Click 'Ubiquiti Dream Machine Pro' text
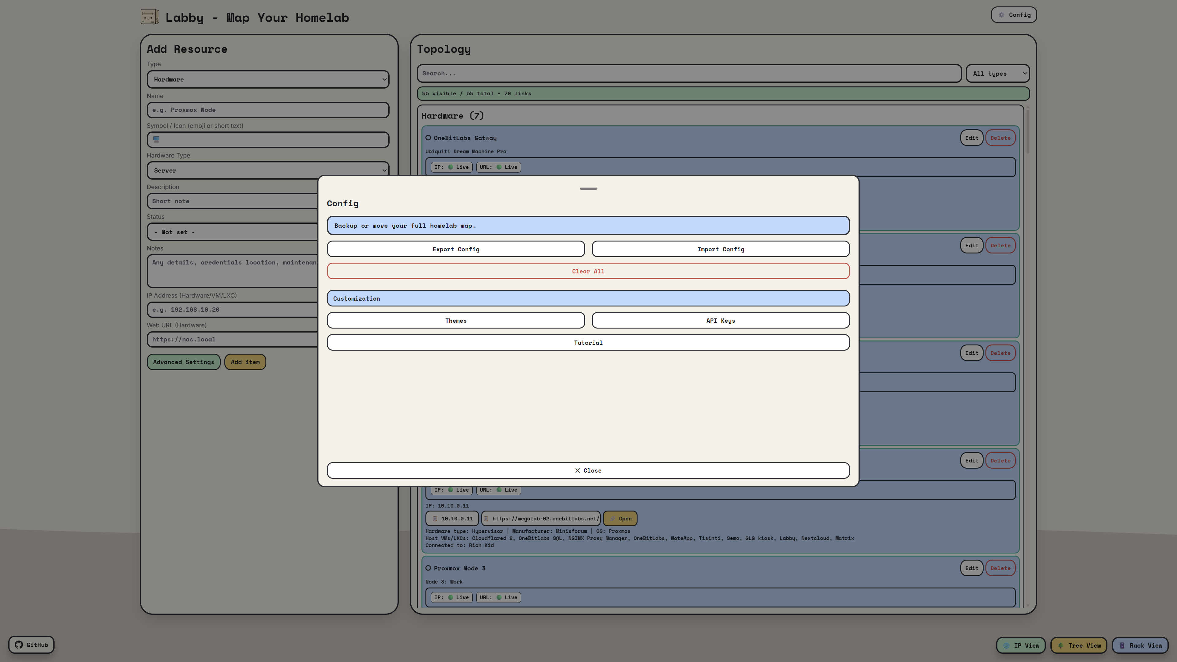The width and height of the screenshot is (1177, 662). click(x=466, y=152)
